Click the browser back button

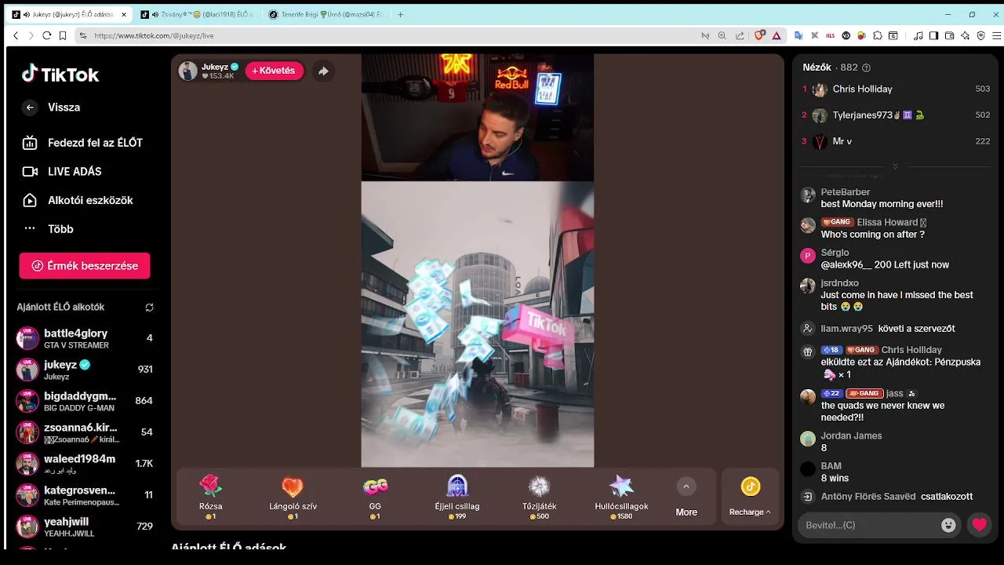point(16,35)
